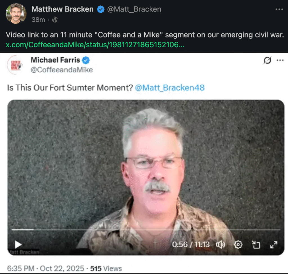
Task: Seek along the video progress bar
Action: pyautogui.click(x=146, y=230)
